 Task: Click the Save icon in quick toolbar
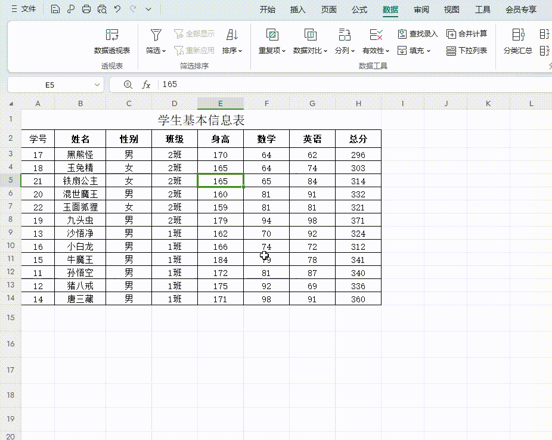pos(55,9)
